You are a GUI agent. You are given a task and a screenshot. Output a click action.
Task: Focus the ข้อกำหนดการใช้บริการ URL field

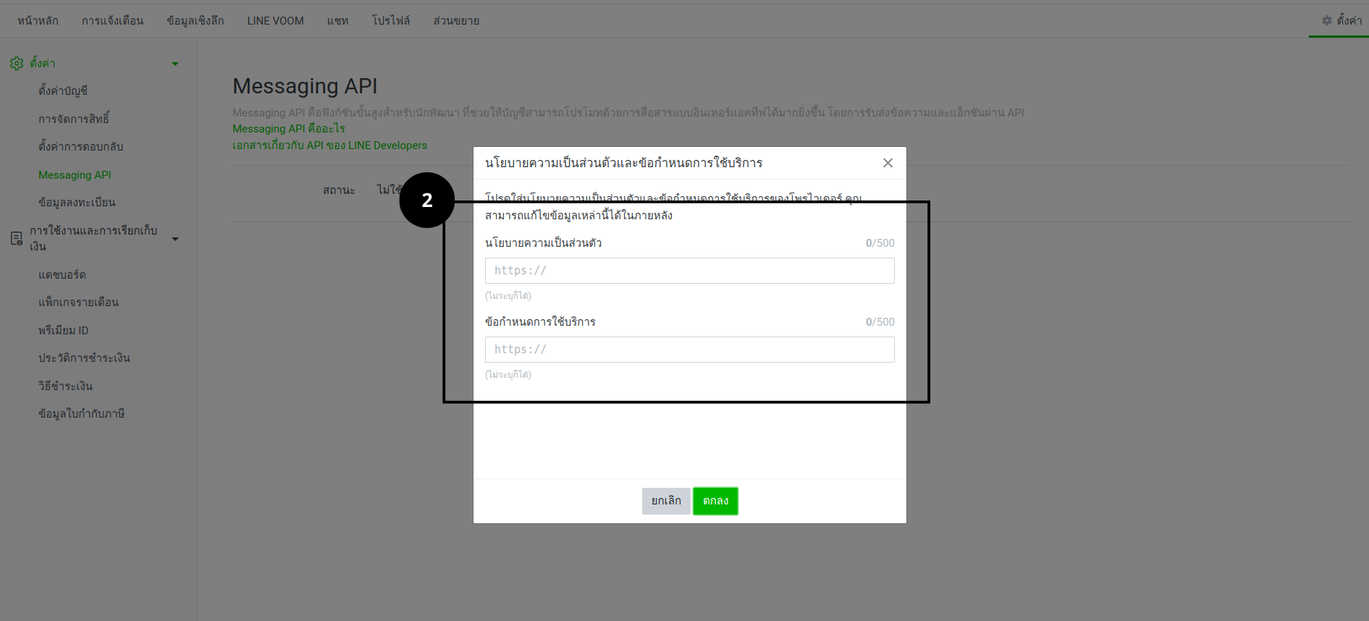(x=689, y=350)
